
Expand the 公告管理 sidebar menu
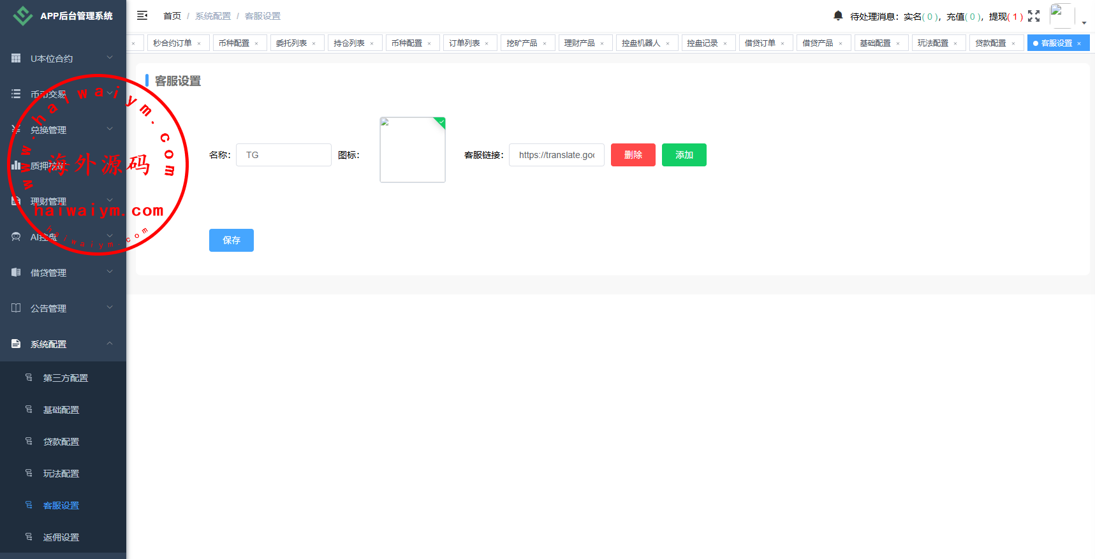pos(62,308)
